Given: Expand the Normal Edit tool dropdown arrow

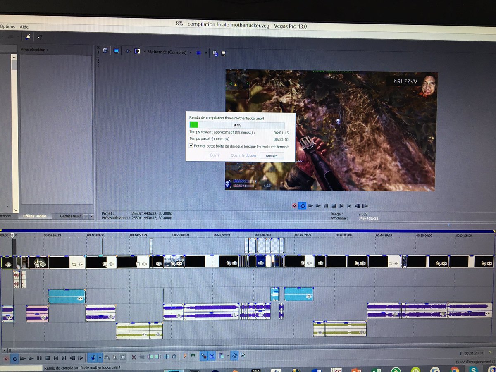Looking at the screenshot, I should tap(100, 358).
